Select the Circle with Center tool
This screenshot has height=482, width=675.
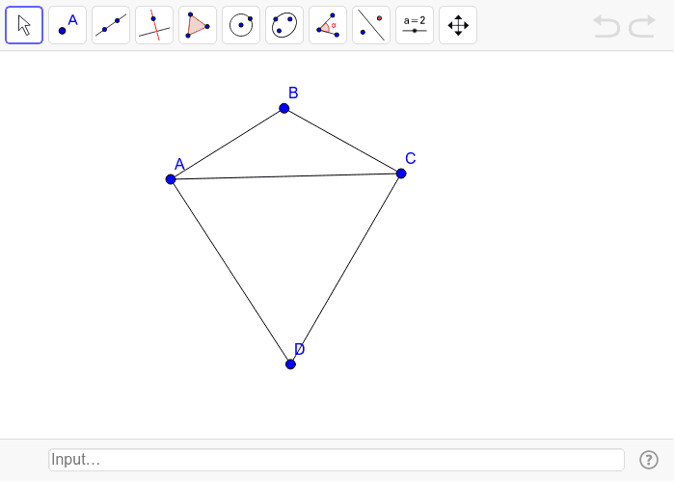pos(241,25)
